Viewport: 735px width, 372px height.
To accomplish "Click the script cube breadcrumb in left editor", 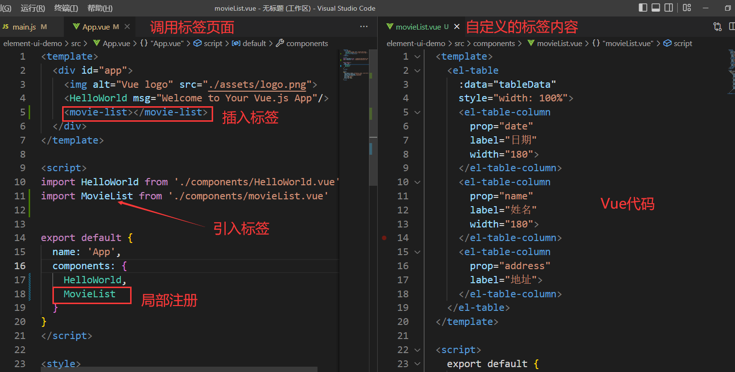I will [x=208, y=43].
